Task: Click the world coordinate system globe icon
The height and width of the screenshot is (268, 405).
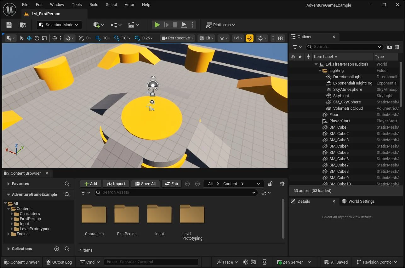Action: tap(54, 38)
